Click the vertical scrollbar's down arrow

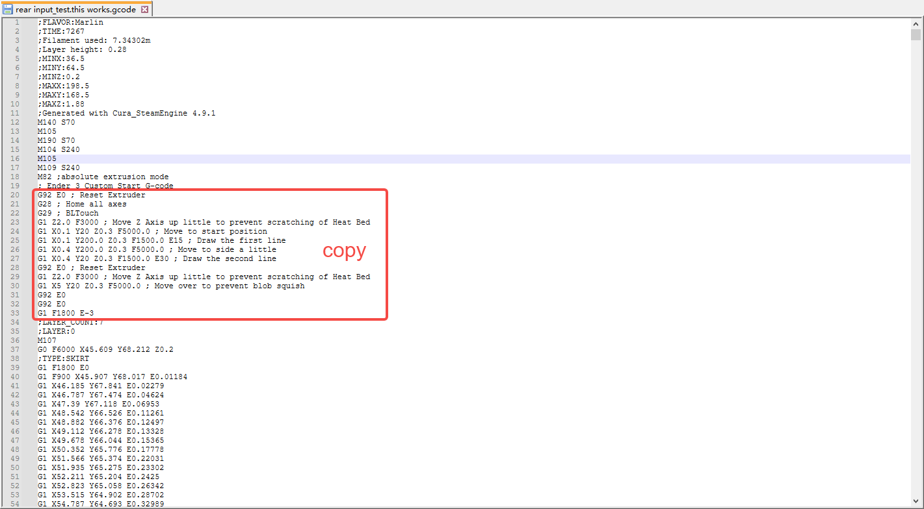916,503
